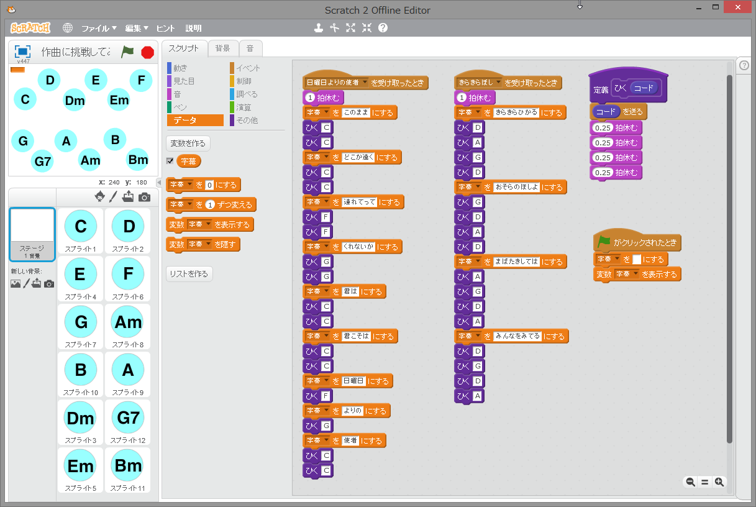Reset scripts zoom with the equals icon
The width and height of the screenshot is (756, 507).
(705, 482)
